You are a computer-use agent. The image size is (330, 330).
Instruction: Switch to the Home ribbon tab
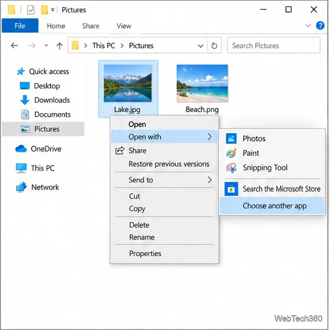pos(56,26)
